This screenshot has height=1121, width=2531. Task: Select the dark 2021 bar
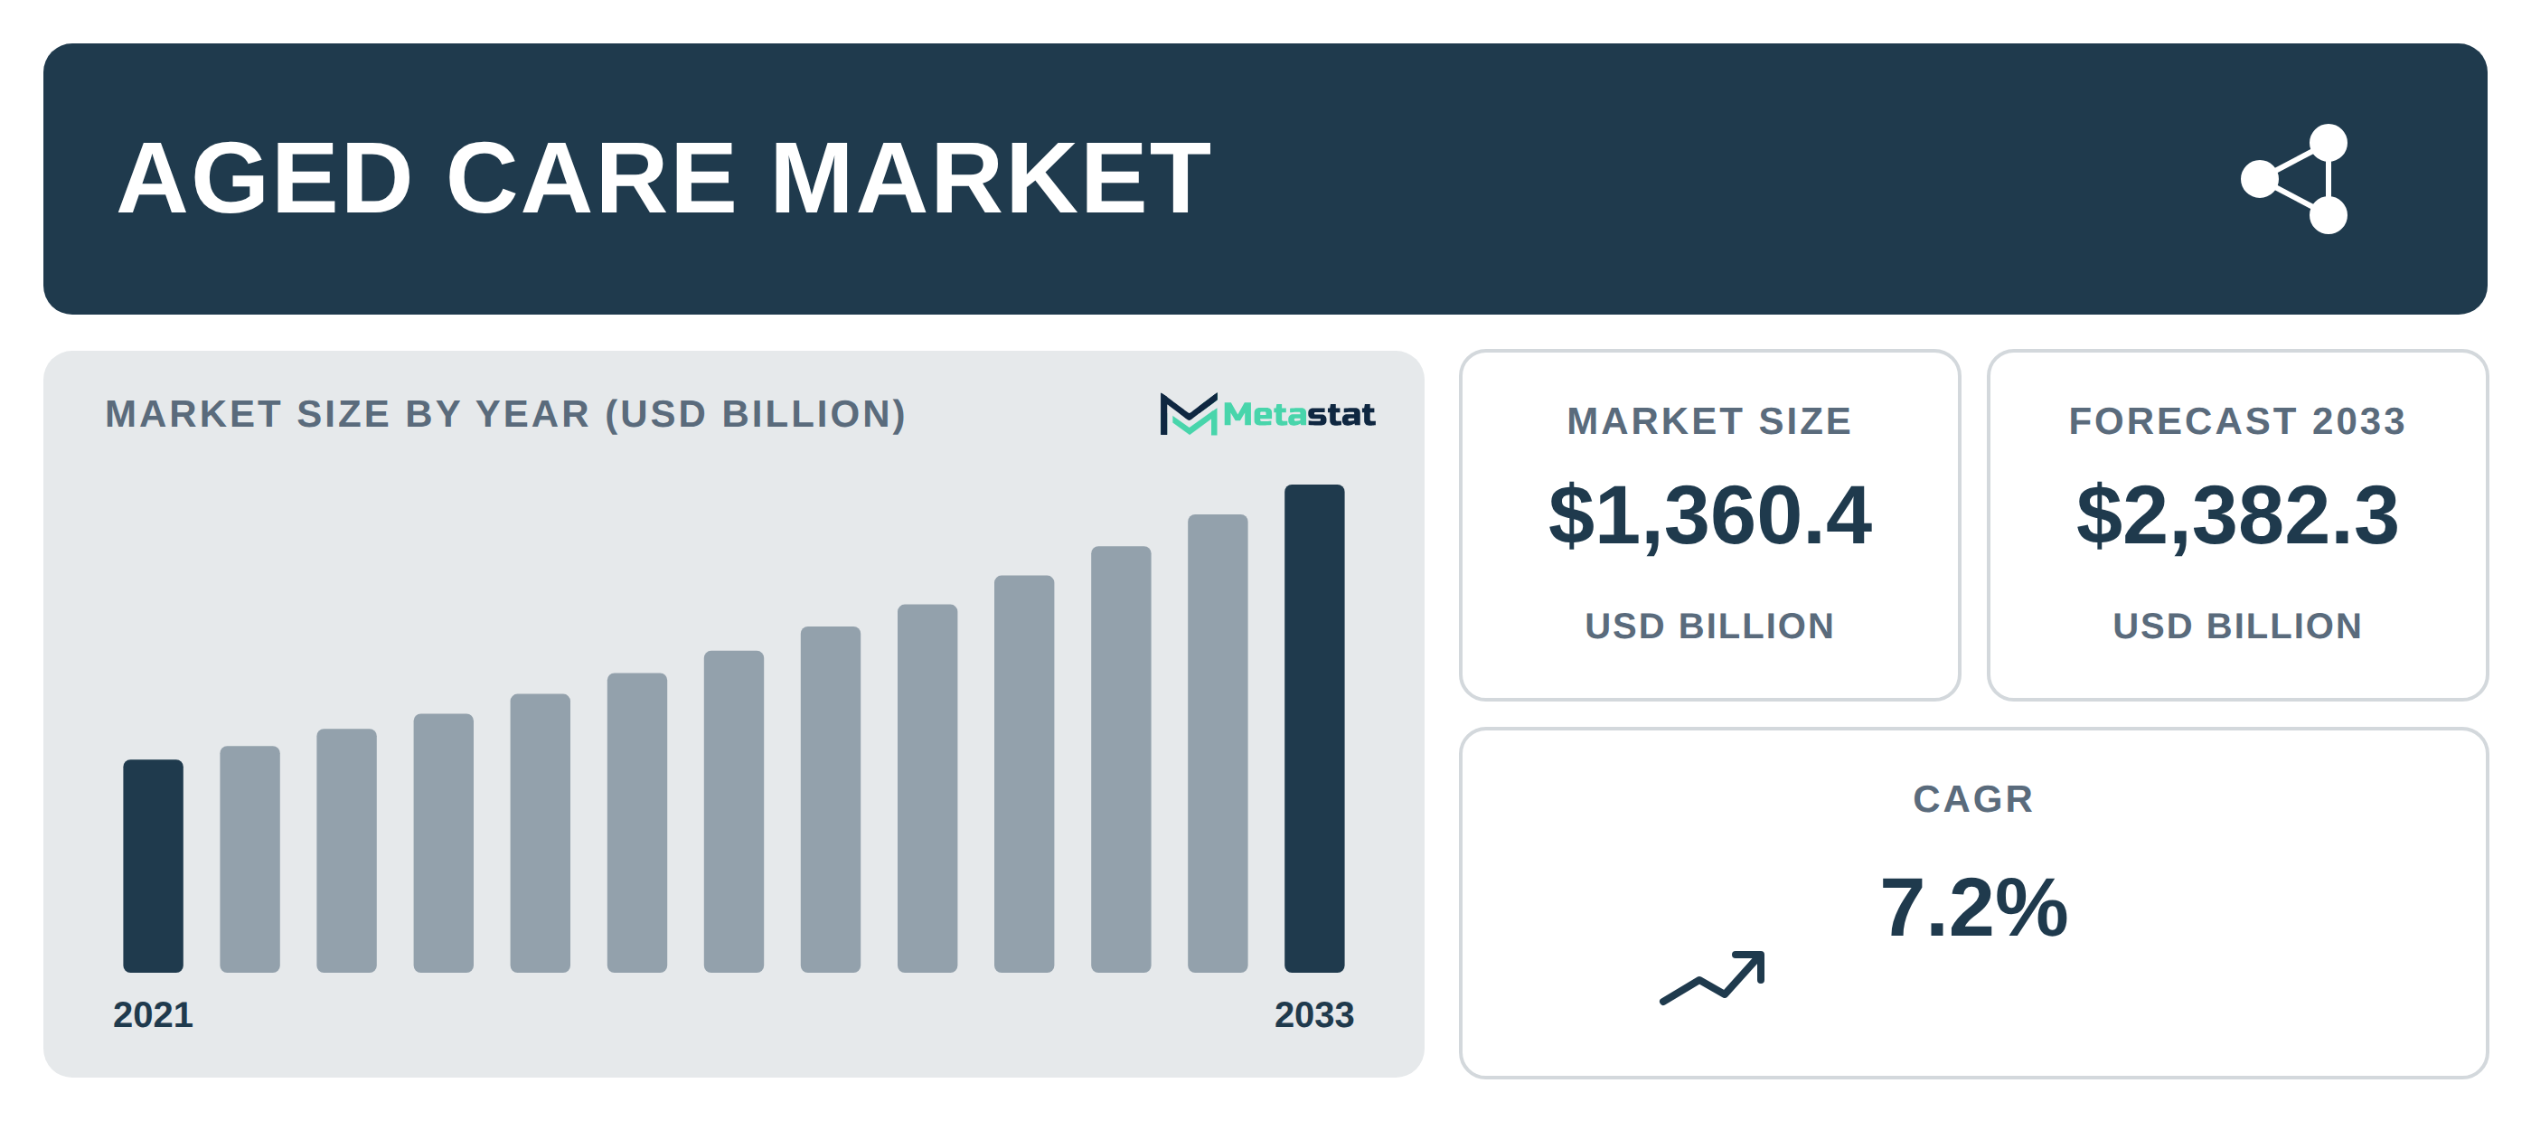pos(154,865)
